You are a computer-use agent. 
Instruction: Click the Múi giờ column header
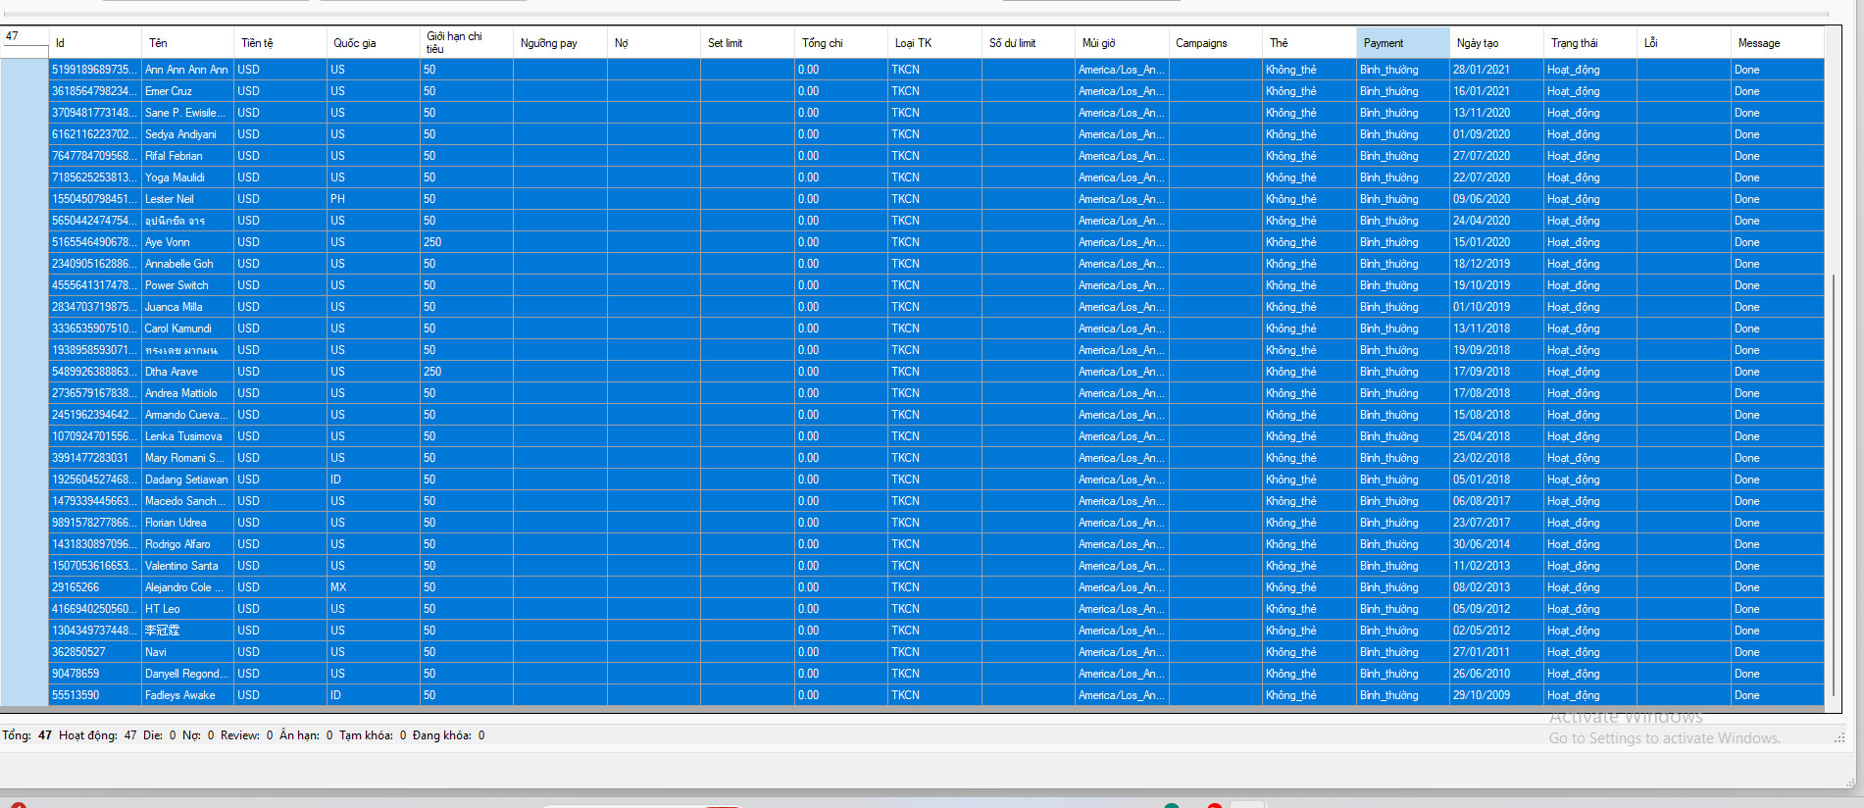point(1123,43)
